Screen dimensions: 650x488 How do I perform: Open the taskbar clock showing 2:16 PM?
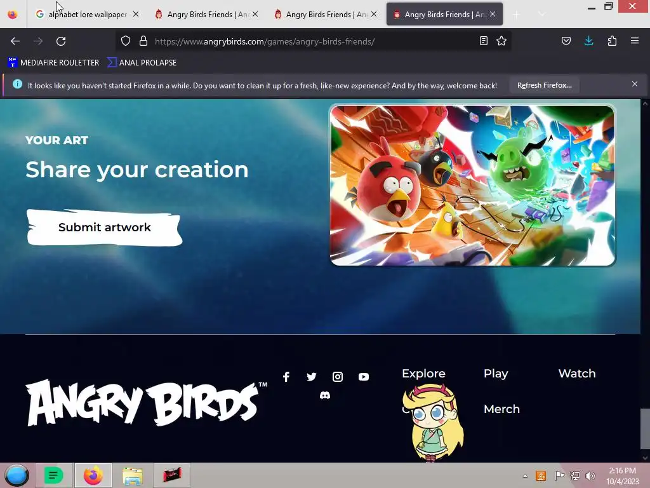(x=622, y=476)
